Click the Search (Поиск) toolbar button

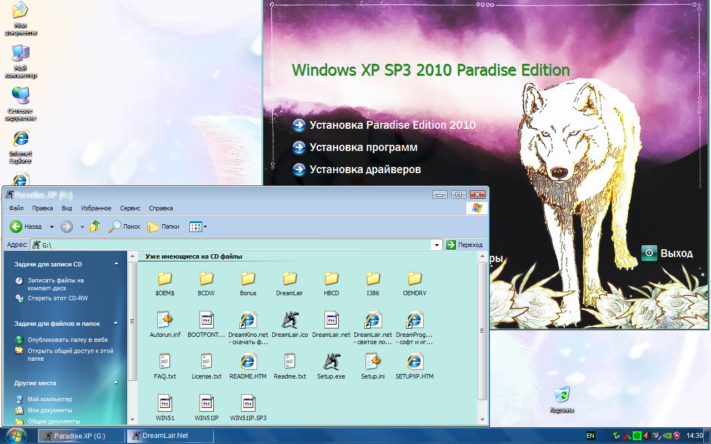pos(124,226)
